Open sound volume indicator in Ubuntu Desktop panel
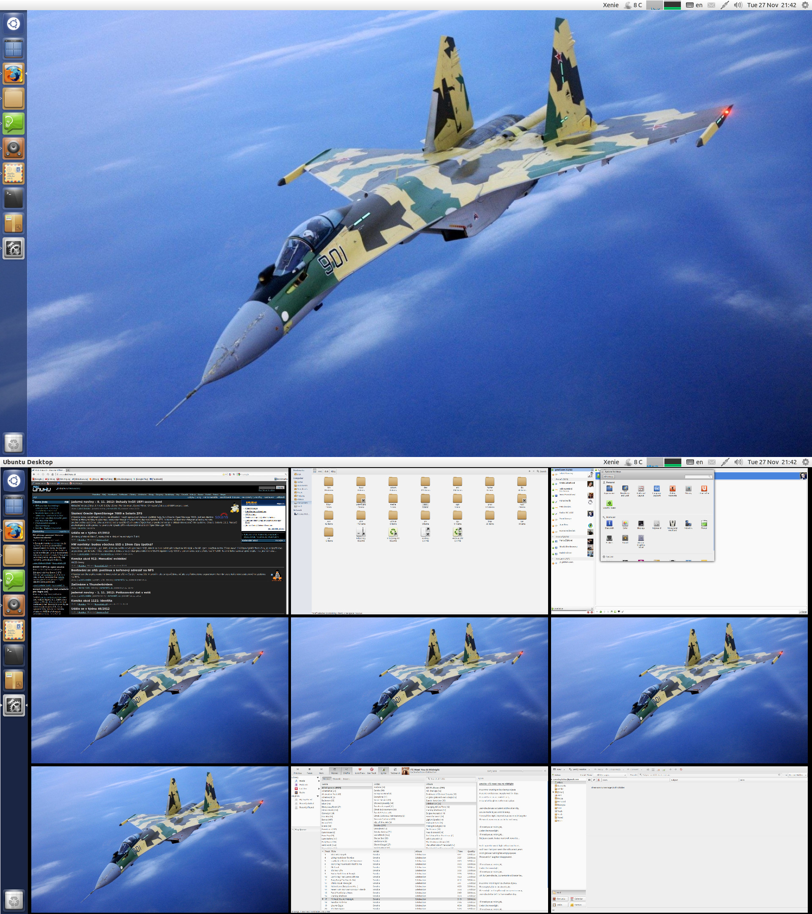This screenshot has height=914, width=812. 738,462
